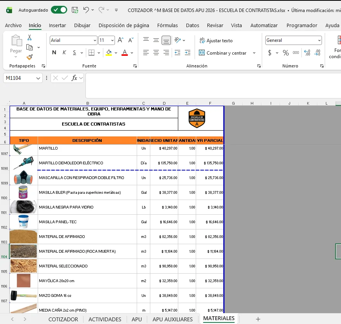Open the Vista ribbon tab
The image size is (341, 324).
click(237, 26)
